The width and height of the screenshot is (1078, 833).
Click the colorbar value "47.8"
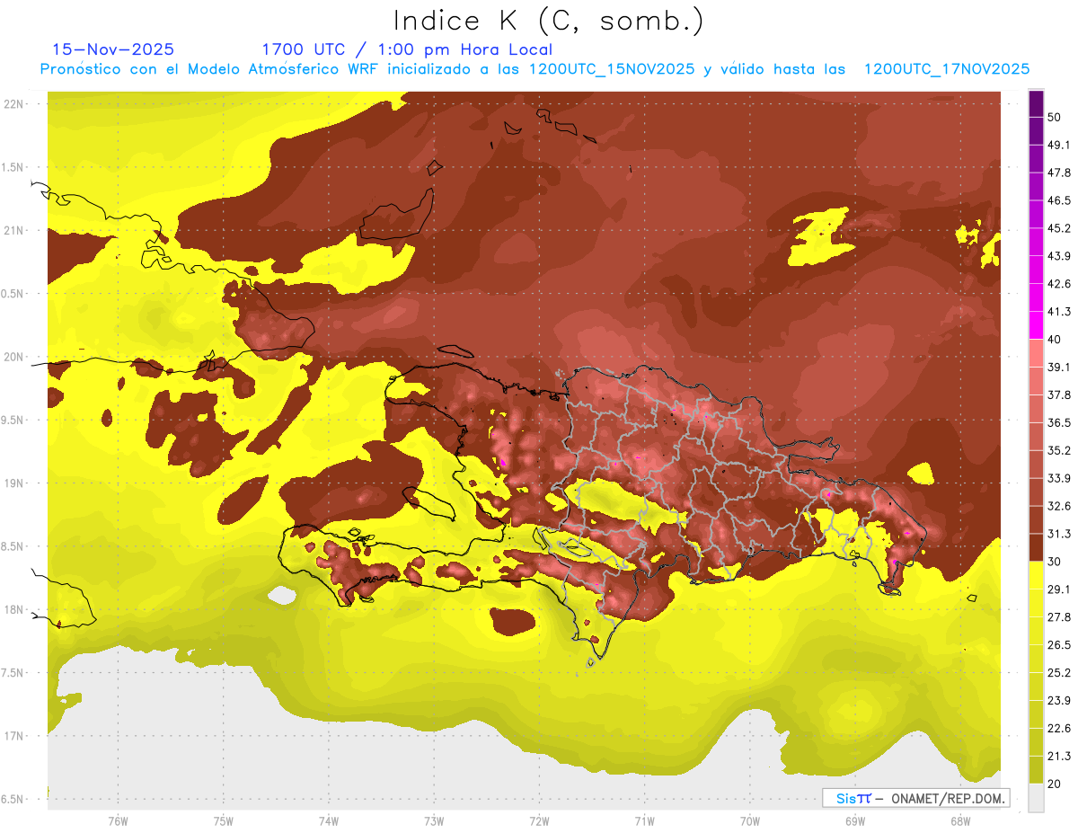(1058, 173)
